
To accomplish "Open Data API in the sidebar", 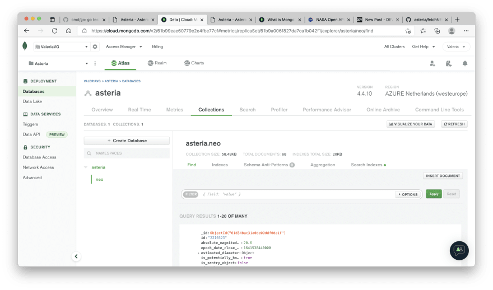I will coord(31,134).
